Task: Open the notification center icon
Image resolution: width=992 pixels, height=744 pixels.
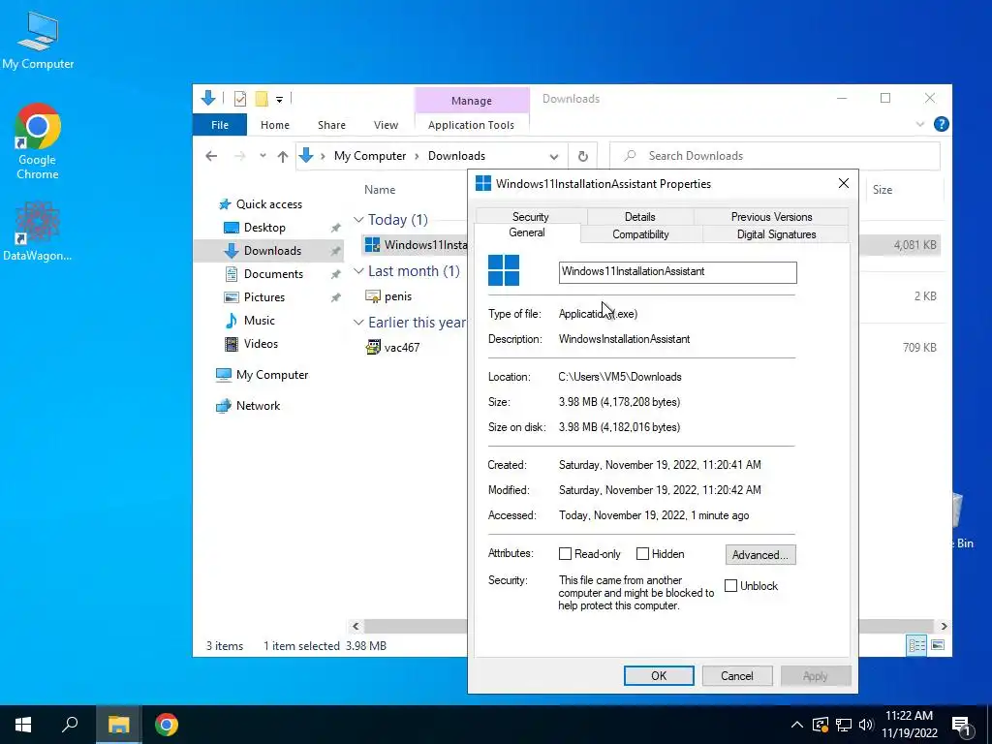Action: click(961, 726)
